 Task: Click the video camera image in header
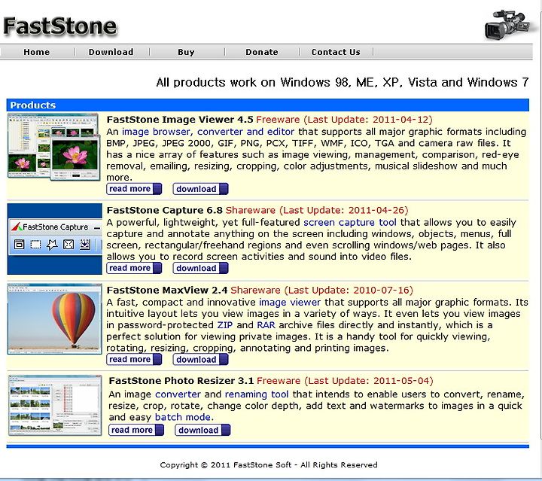point(507,25)
